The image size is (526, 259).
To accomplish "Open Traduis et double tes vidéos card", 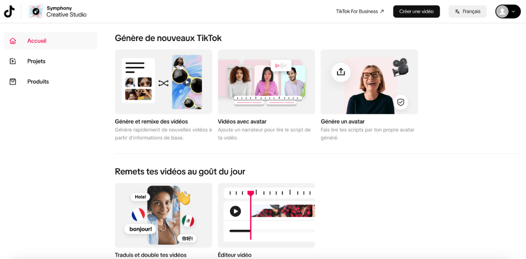I will (x=163, y=219).
